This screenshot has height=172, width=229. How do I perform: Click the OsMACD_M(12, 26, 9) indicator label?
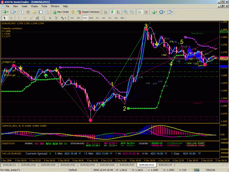pyautogui.click(x=24, y=126)
